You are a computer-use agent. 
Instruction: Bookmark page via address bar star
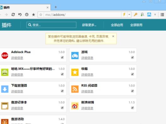(41, 14)
